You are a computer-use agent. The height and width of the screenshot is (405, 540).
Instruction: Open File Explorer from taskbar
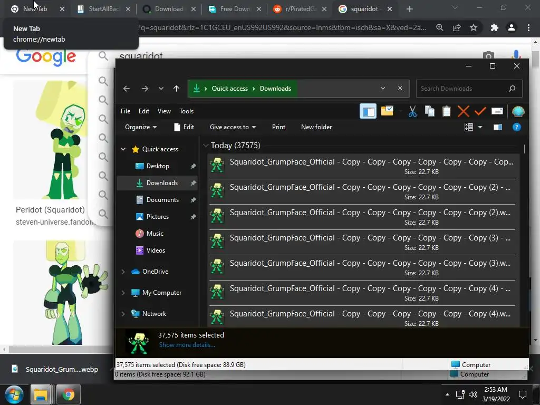(41, 394)
